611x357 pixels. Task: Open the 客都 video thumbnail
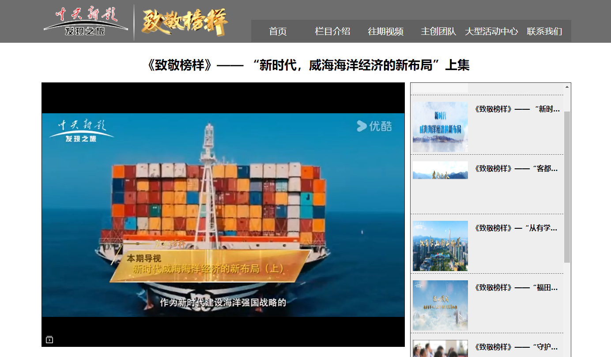440,170
